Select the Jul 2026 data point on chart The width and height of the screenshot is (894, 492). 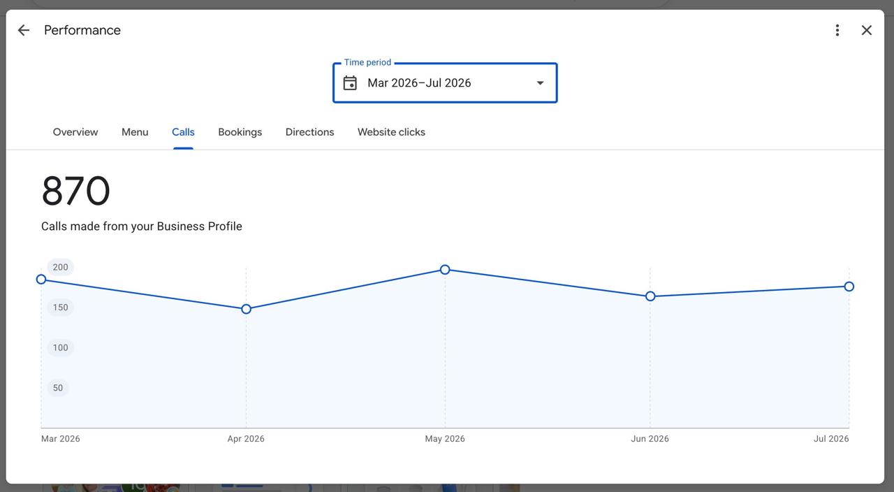(x=849, y=287)
